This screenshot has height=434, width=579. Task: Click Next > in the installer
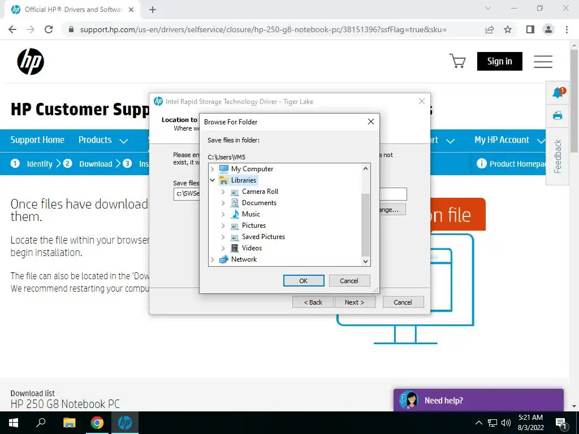355,302
